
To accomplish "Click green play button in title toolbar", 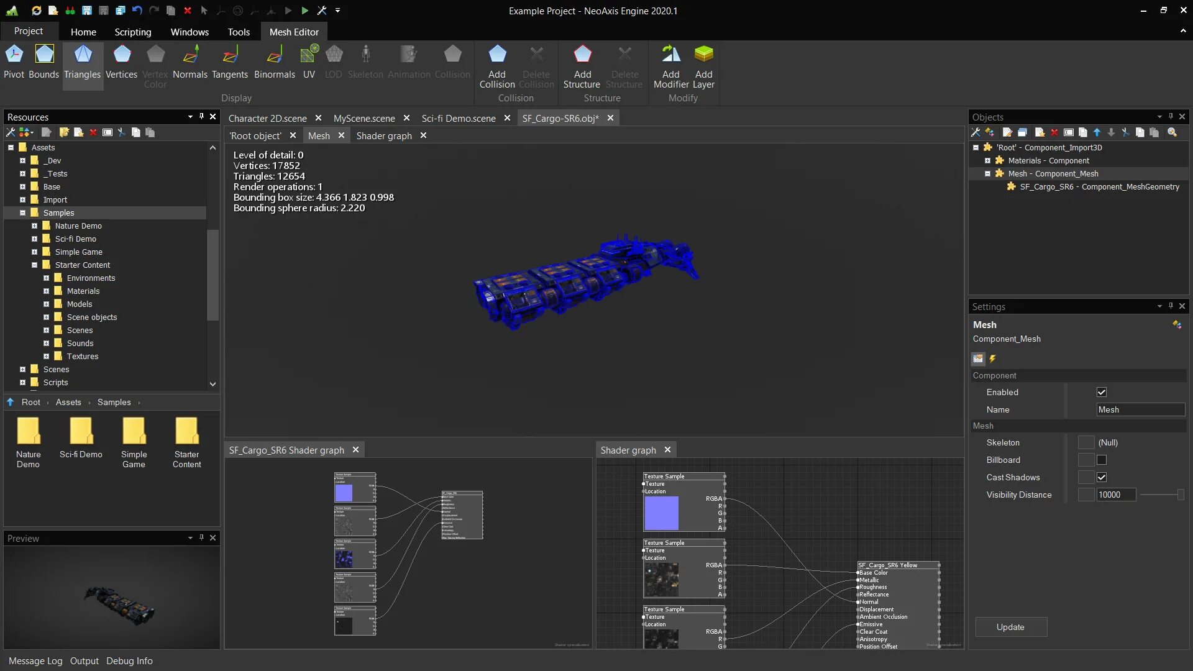I will [304, 11].
